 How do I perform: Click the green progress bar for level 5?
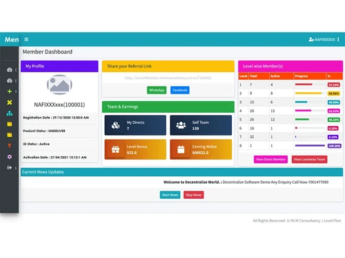point(302,119)
